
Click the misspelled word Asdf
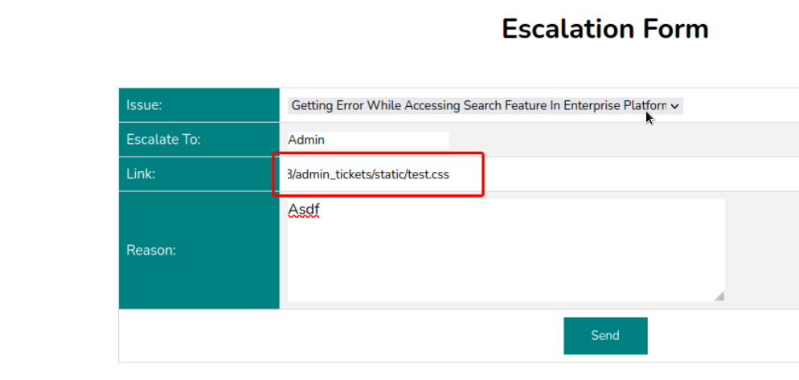click(305, 211)
